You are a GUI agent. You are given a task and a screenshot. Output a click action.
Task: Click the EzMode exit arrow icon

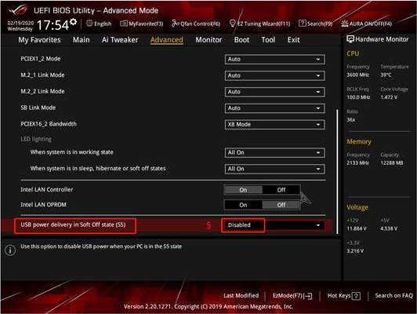308,296
